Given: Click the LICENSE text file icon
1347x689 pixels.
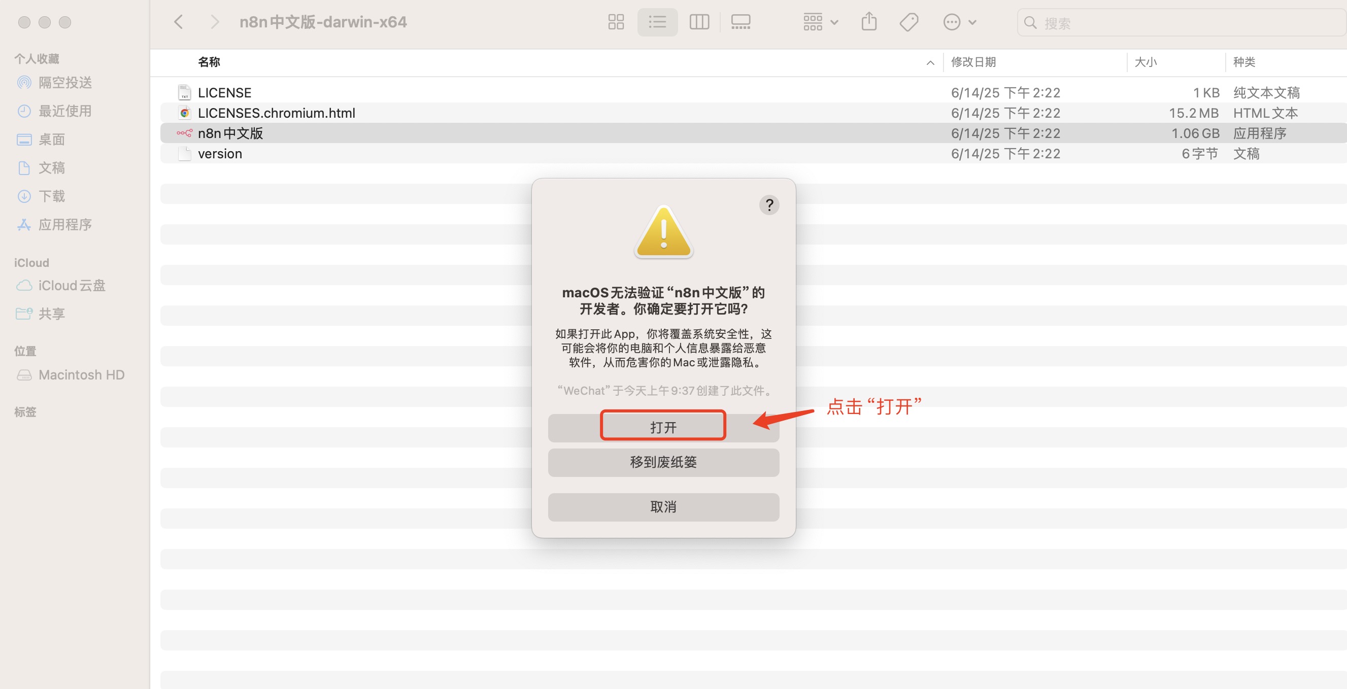Looking at the screenshot, I should (184, 92).
